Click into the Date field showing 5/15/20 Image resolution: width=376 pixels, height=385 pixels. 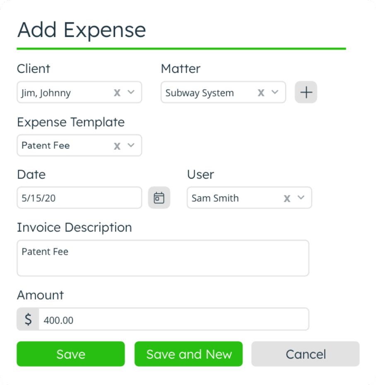pos(79,198)
